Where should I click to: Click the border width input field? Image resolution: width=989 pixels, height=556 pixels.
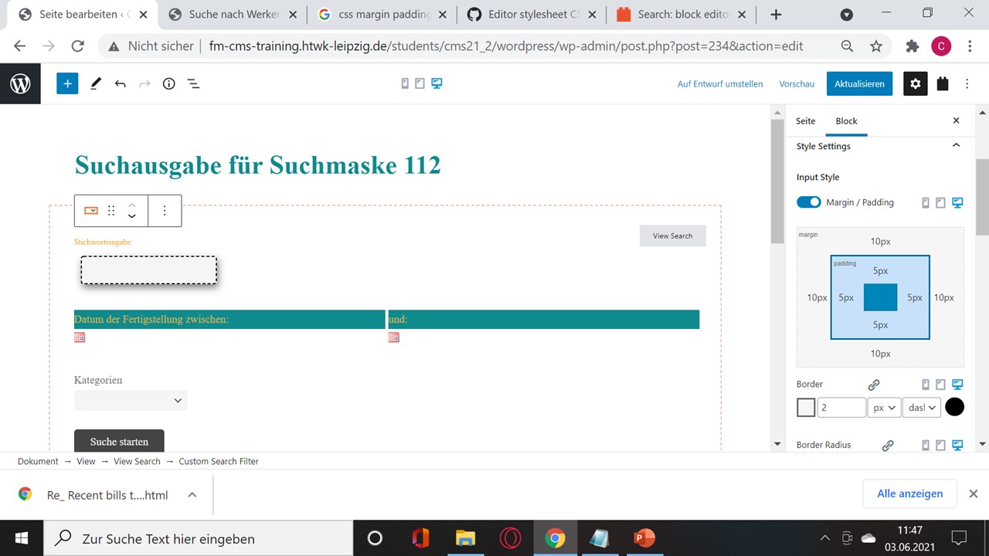(x=841, y=407)
